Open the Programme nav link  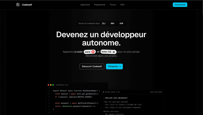click(x=100, y=5)
